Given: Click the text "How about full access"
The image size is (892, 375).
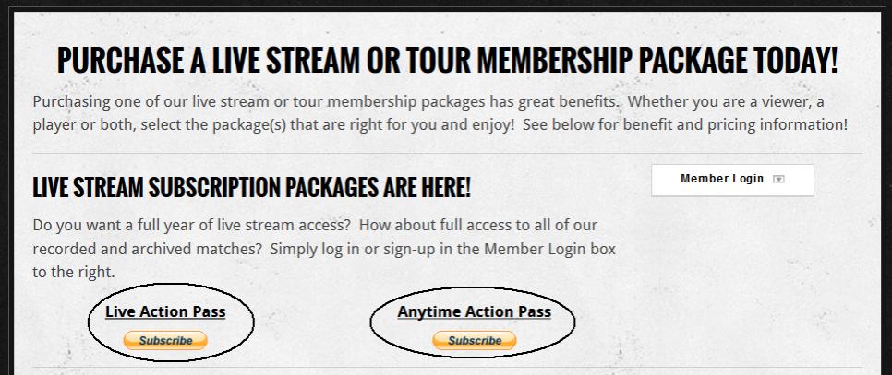Looking at the screenshot, I should pos(441,225).
